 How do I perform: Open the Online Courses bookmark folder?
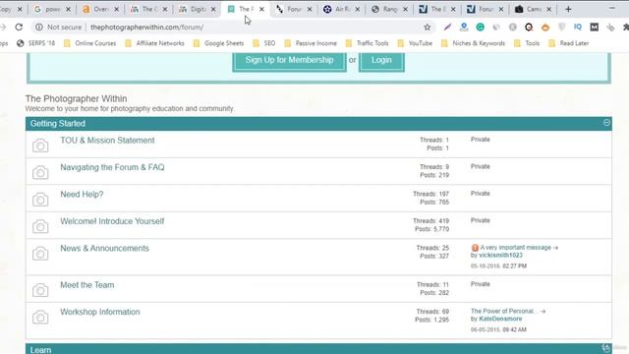coord(89,43)
